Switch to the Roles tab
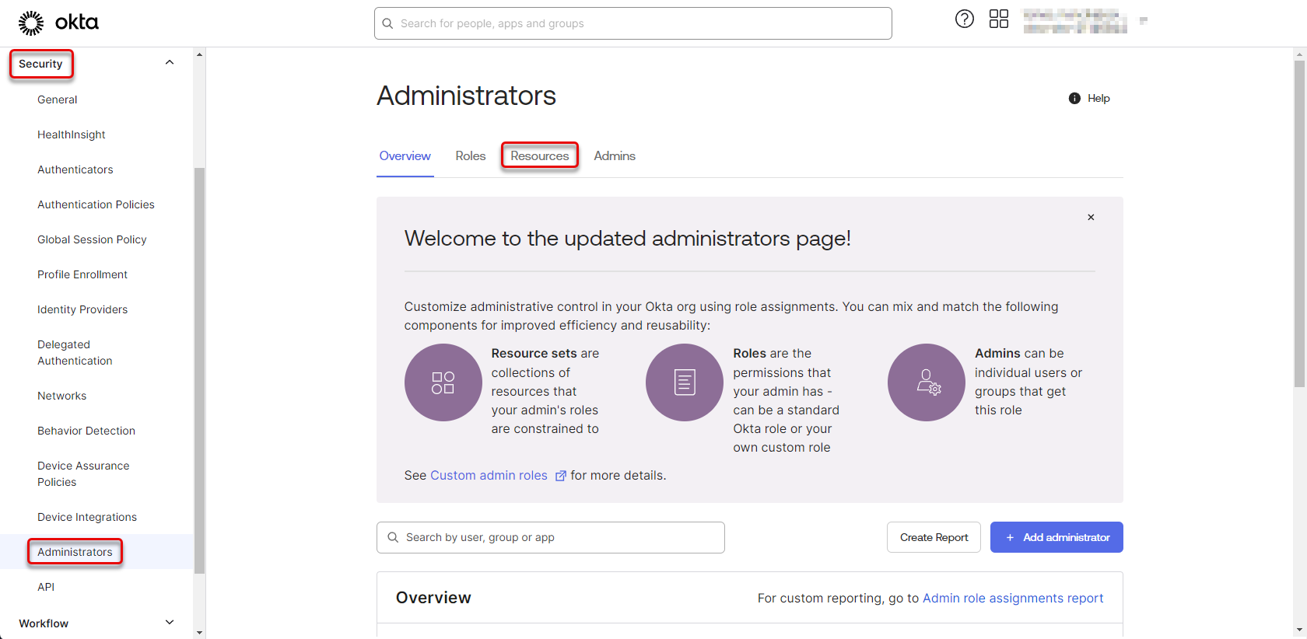This screenshot has height=639, width=1307. pos(470,156)
